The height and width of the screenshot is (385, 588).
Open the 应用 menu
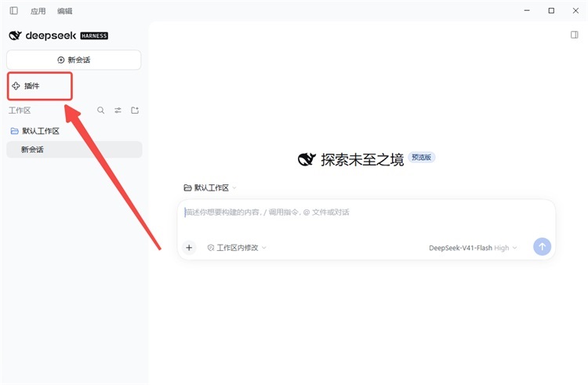click(x=38, y=11)
